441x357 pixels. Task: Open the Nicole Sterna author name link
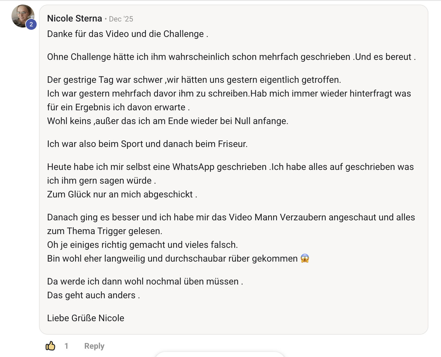(x=75, y=19)
